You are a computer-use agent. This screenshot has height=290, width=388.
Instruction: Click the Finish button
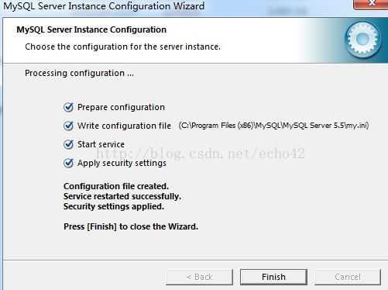(273, 277)
